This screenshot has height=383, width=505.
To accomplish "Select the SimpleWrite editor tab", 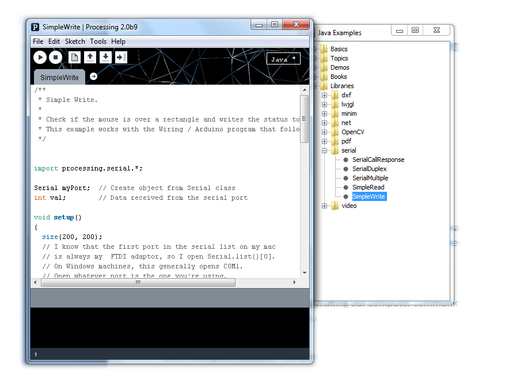I will (59, 77).
